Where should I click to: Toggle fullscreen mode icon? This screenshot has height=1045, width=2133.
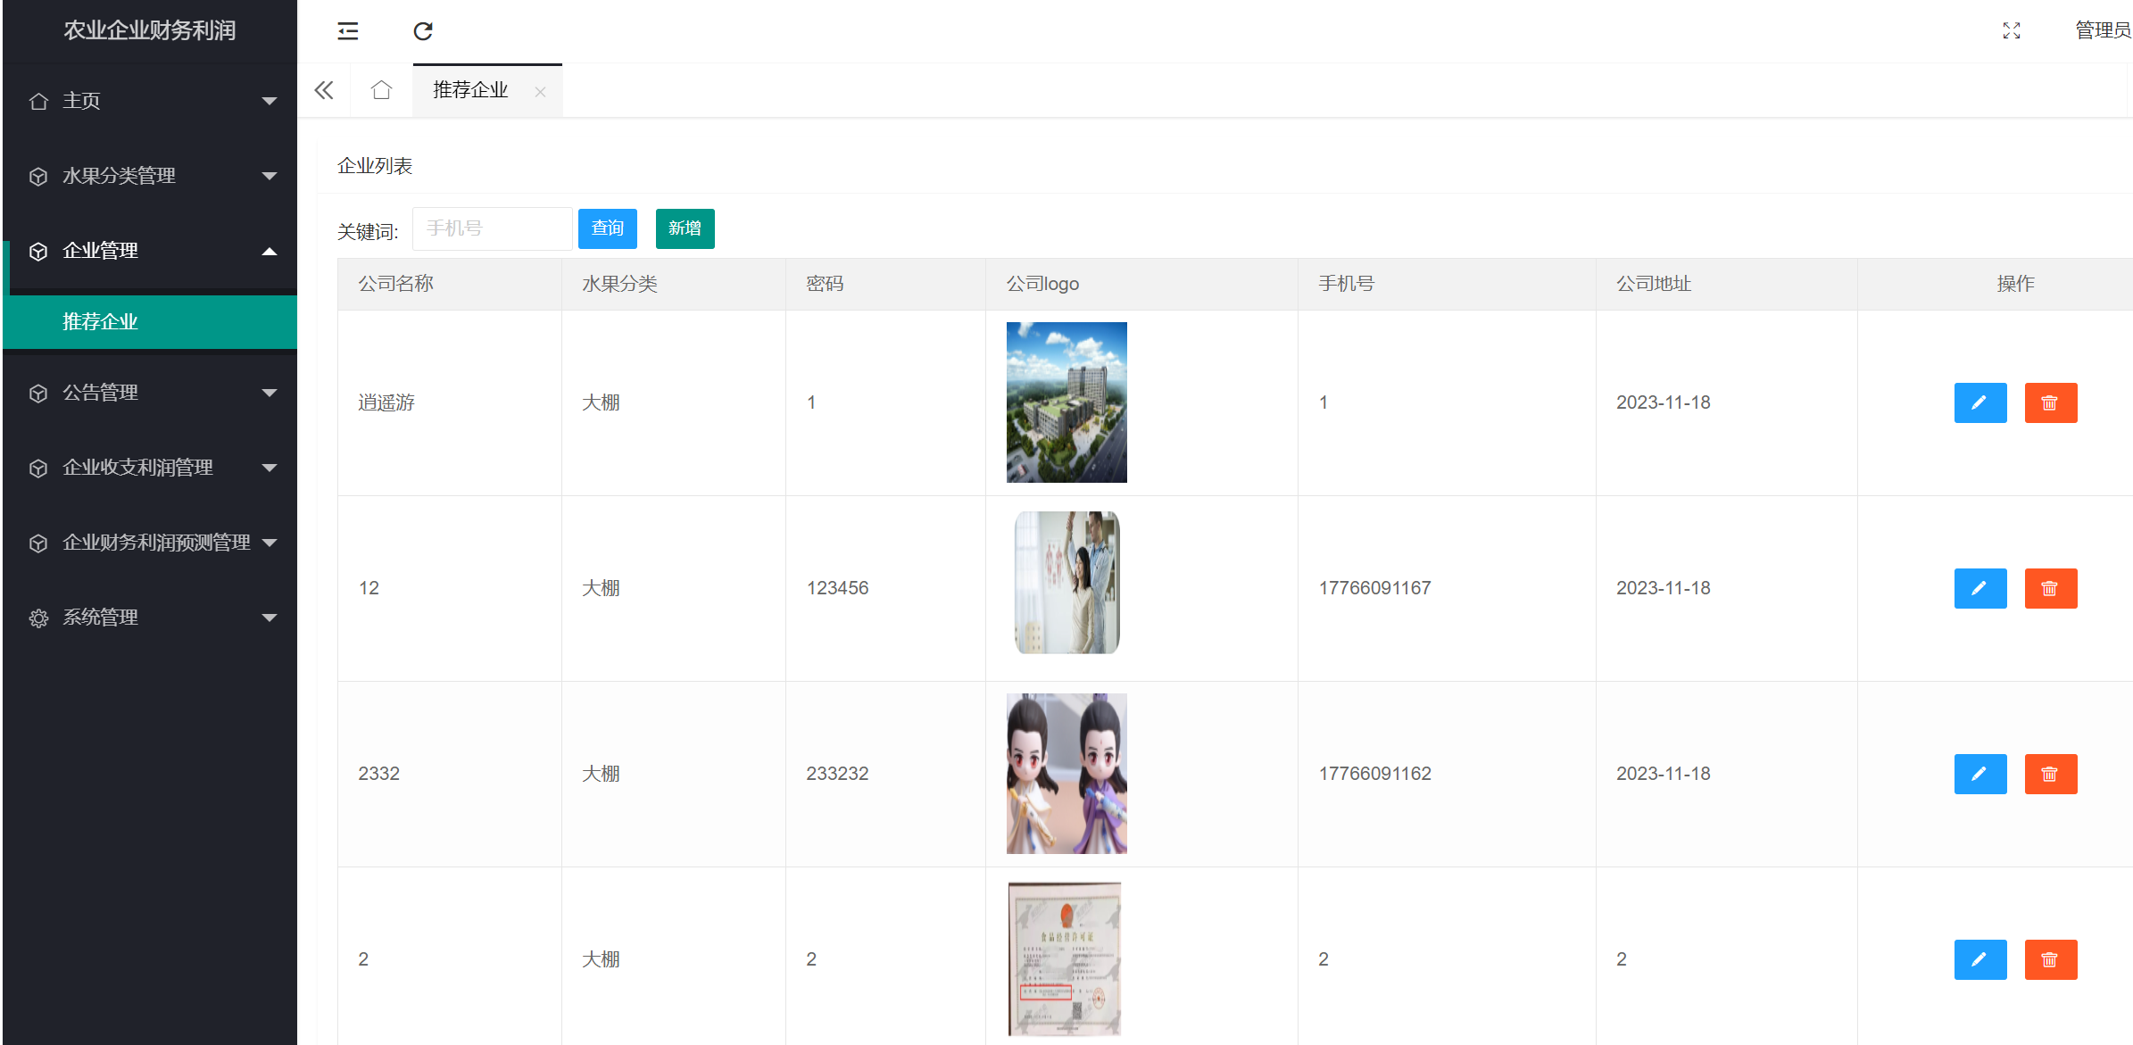point(2011,31)
